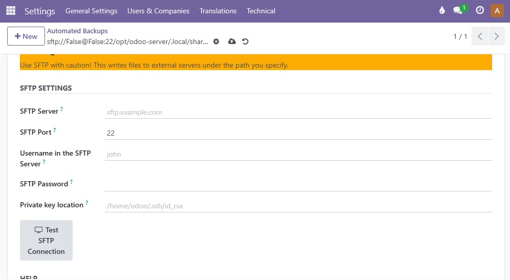Image resolution: width=510 pixels, height=280 pixels.
Task: Open the Technical menu
Action: [261, 11]
